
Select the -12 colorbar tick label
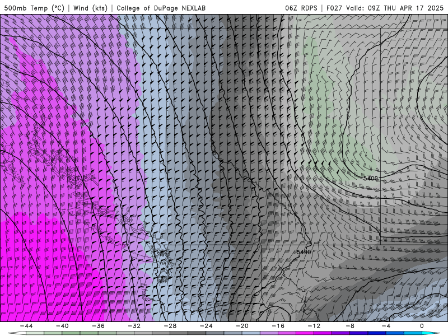(x=314, y=326)
